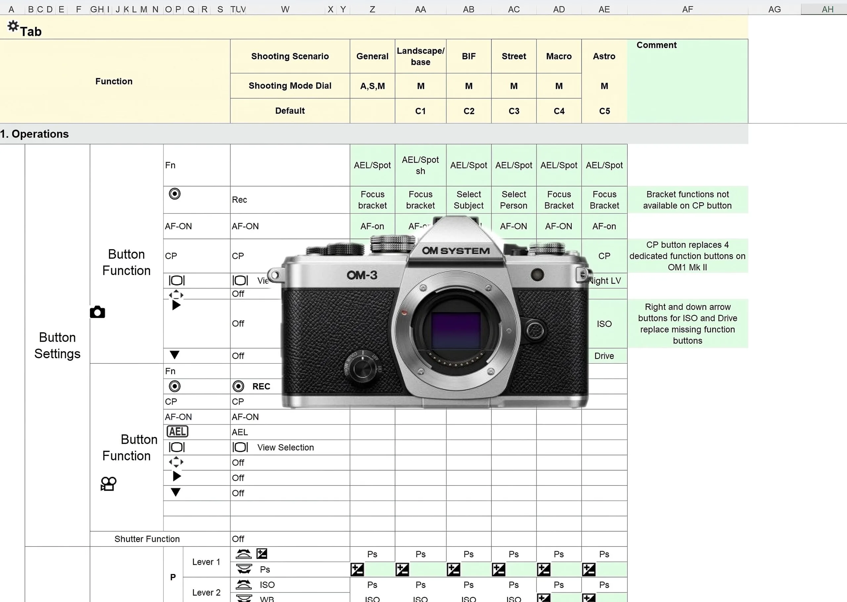Click the 'Astro' scenario cell
The height and width of the screenshot is (602, 847).
(604, 56)
